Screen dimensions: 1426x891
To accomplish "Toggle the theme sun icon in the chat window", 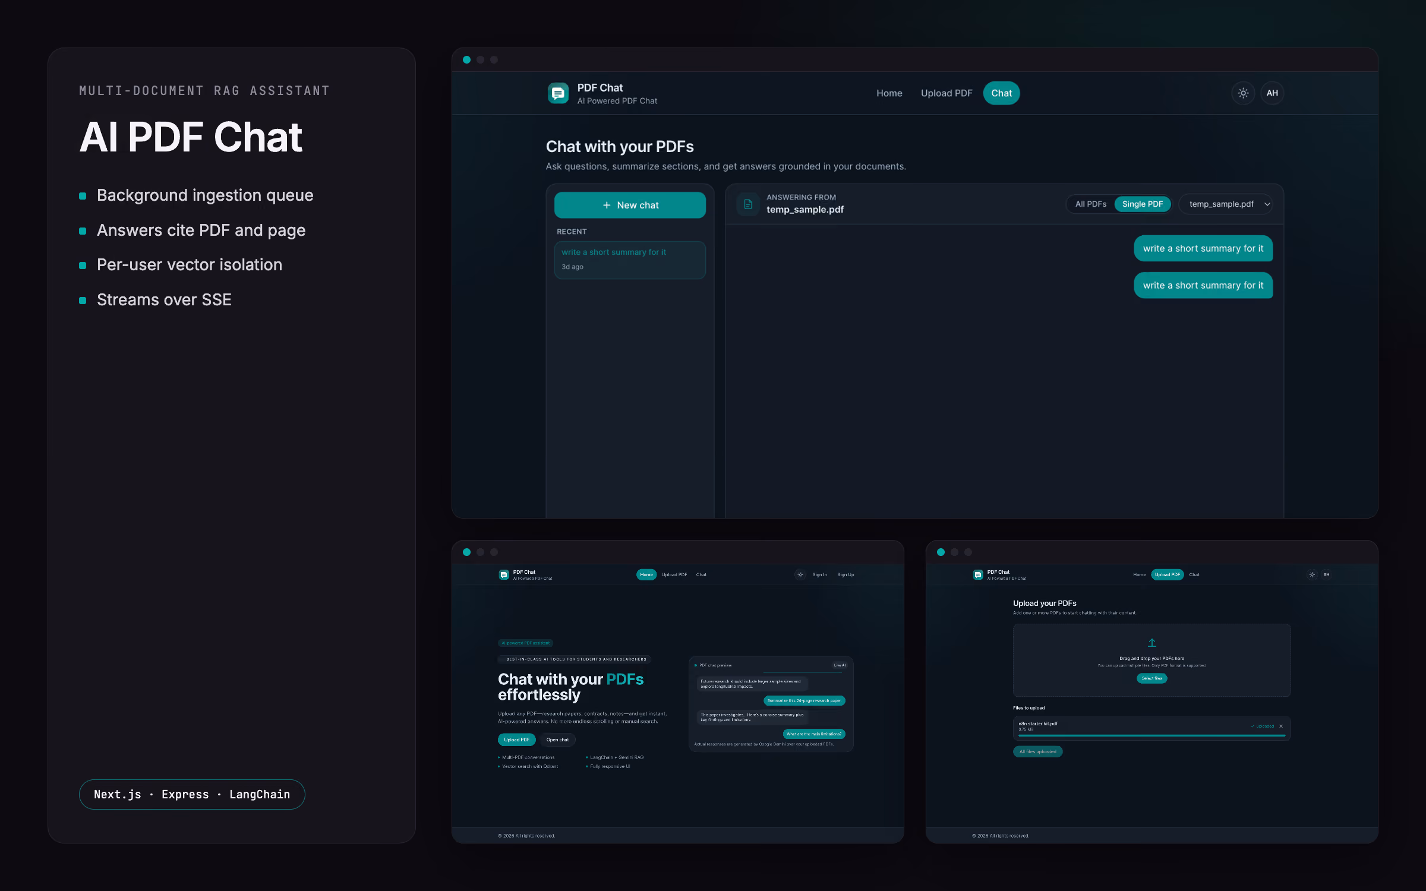I will coord(1243,93).
